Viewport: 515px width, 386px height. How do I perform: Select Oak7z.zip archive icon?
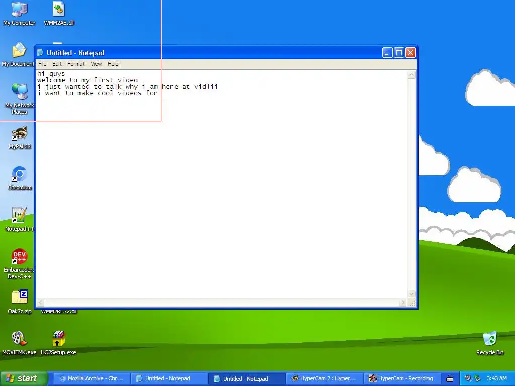pos(20,302)
